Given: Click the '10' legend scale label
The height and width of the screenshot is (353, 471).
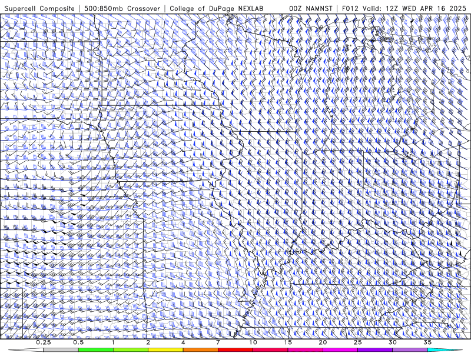Looking at the screenshot, I should (253, 342).
